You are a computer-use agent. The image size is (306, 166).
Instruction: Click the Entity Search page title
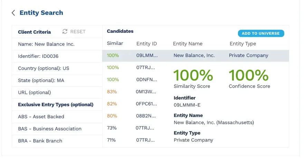41,13
